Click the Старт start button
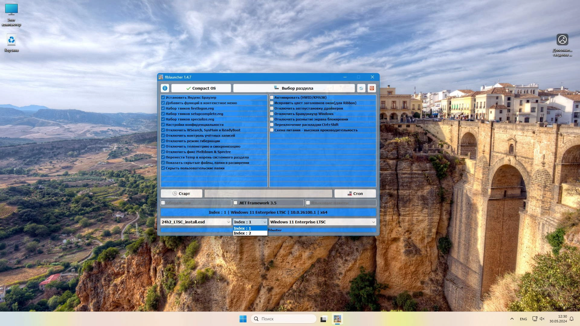This screenshot has width=580, height=326. 181,193
